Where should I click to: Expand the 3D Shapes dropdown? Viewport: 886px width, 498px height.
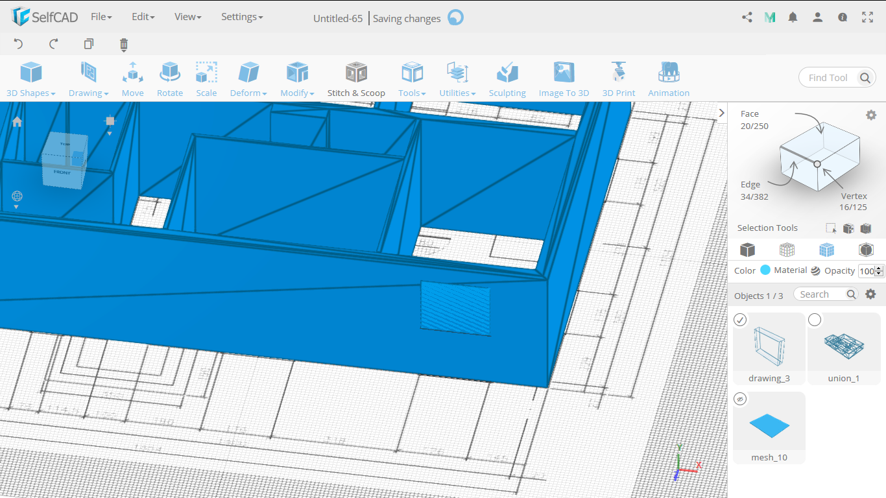31,79
